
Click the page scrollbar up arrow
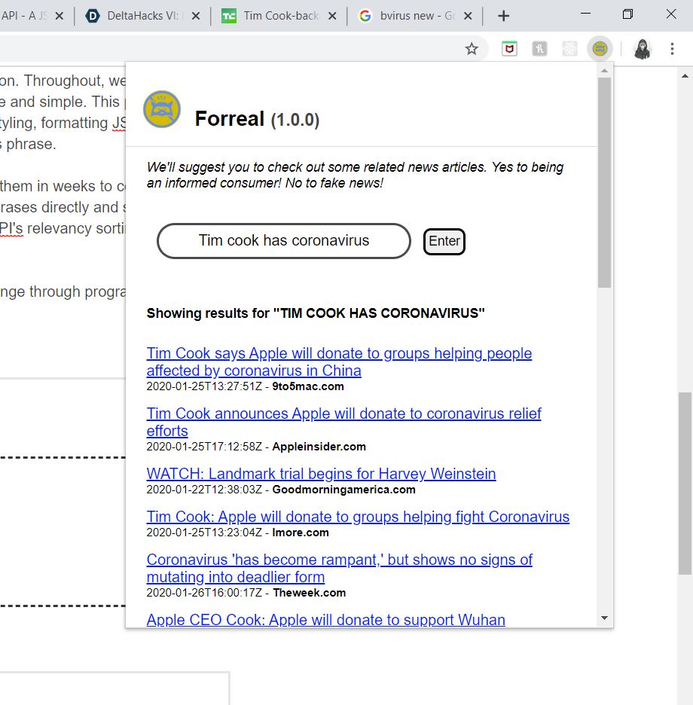(x=685, y=76)
